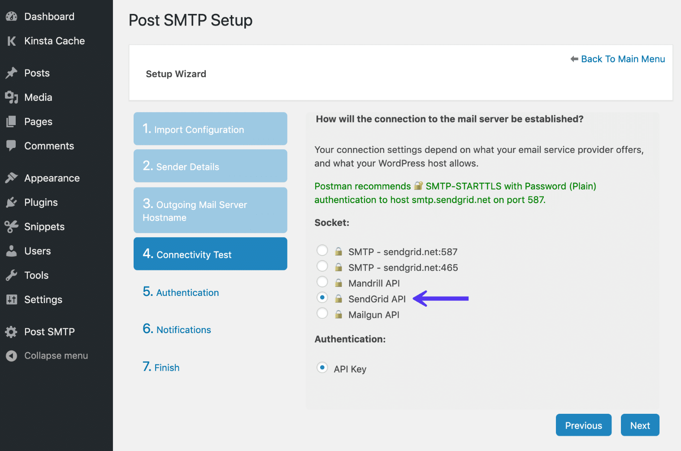Image resolution: width=681 pixels, height=451 pixels.
Task: Click the Media library icon
Action: point(11,97)
